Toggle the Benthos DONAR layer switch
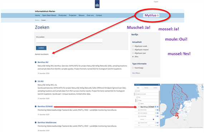 (156, 107)
